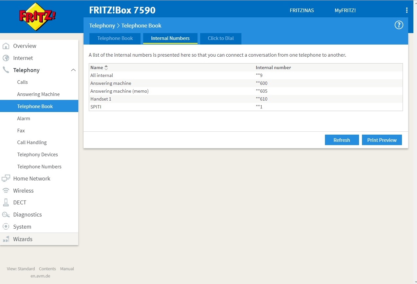The width and height of the screenshot is (417, 284).
Task: Select the Handset 1 row name
Action: 101,99
